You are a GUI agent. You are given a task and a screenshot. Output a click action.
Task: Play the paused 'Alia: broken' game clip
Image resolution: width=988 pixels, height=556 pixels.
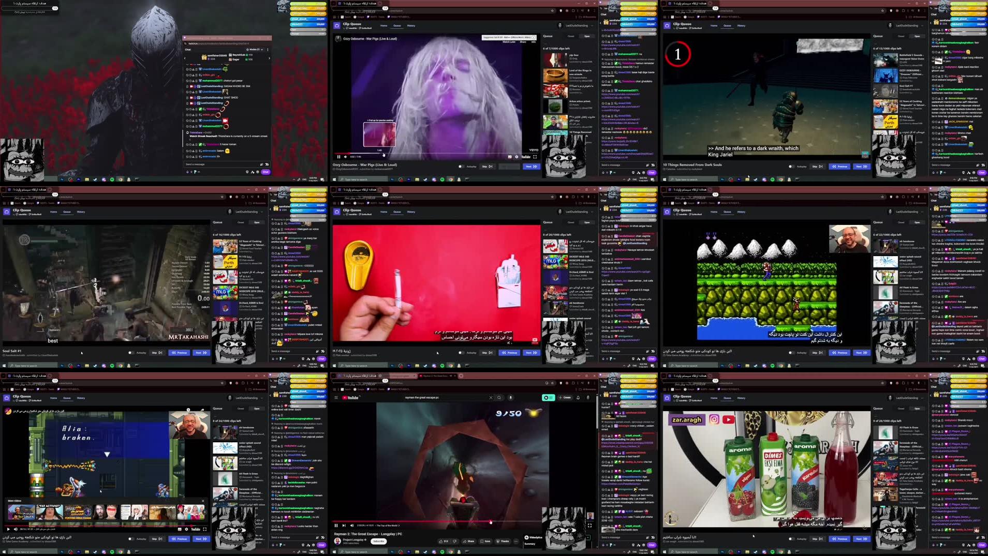click(8, 529)
